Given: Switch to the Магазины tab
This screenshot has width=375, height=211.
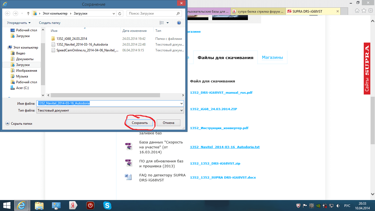Looking at the screenshot, I should (272, 57).
